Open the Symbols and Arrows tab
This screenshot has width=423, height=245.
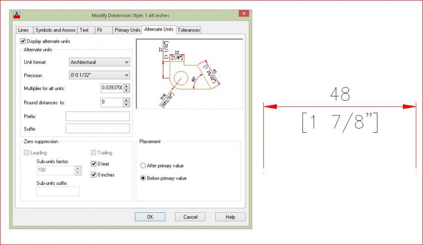coord(56,30)
